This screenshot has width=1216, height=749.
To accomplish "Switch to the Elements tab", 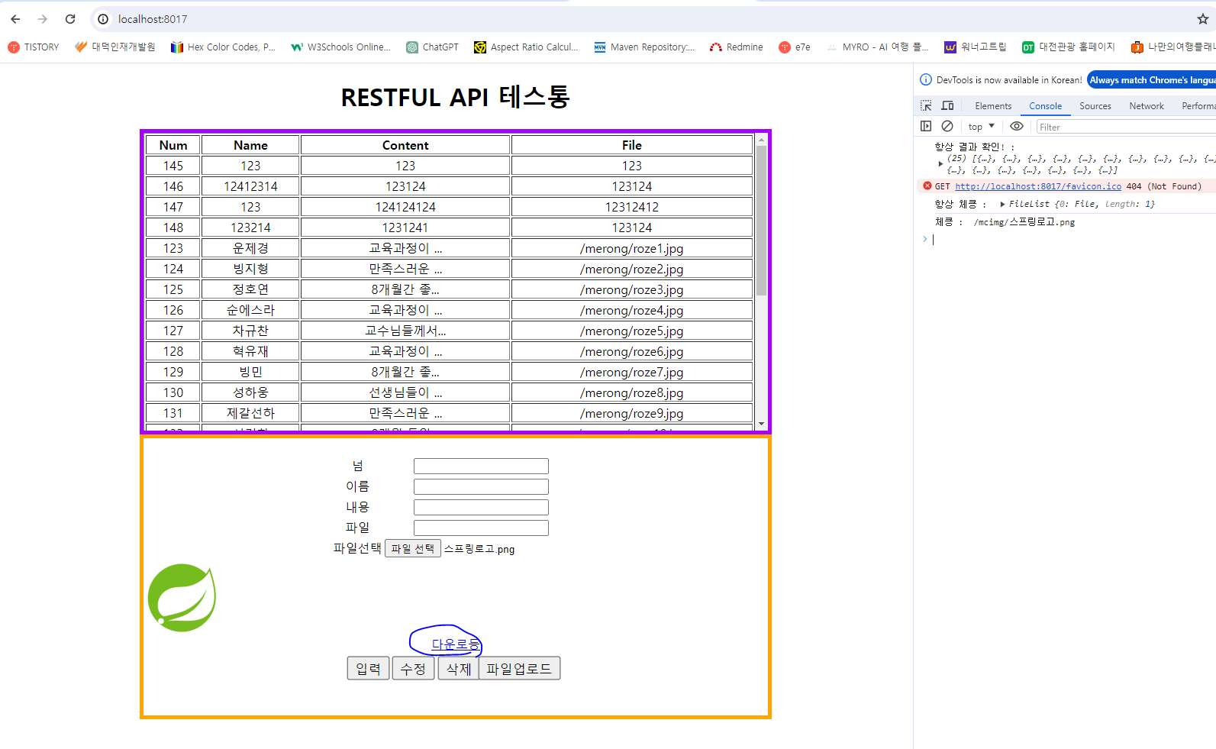I will [x=993, y=106].
